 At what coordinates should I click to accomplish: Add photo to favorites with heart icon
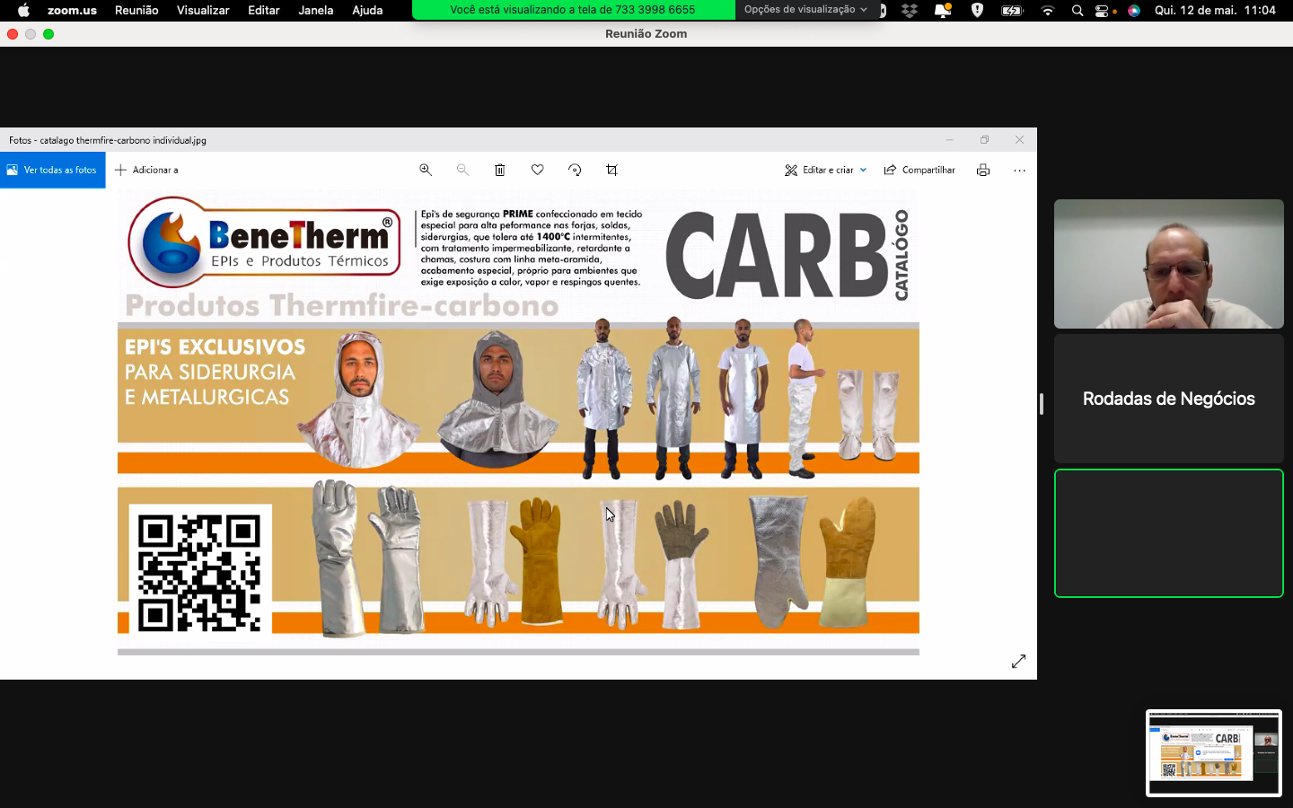click(537, 170)
